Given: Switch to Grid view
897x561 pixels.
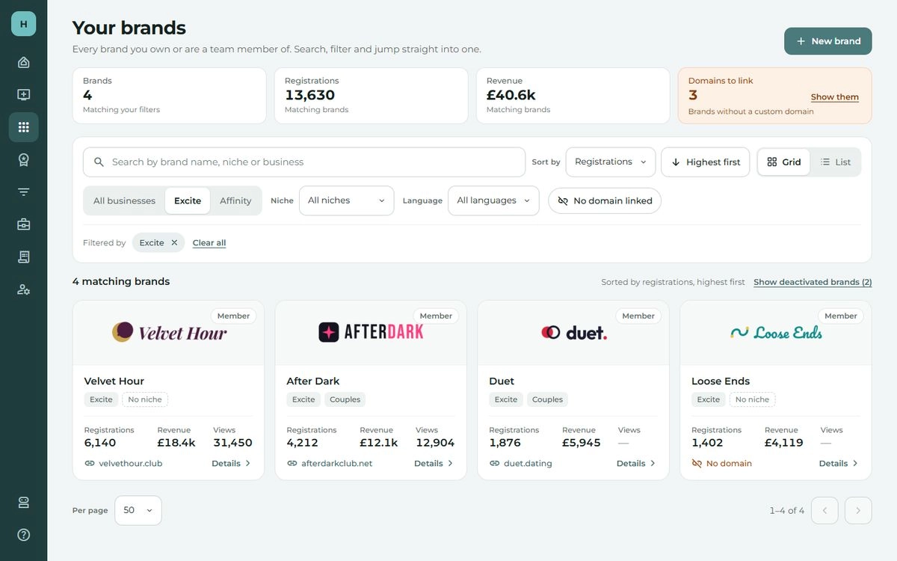Looking at the screenshot, I should [x=784, y=162].
